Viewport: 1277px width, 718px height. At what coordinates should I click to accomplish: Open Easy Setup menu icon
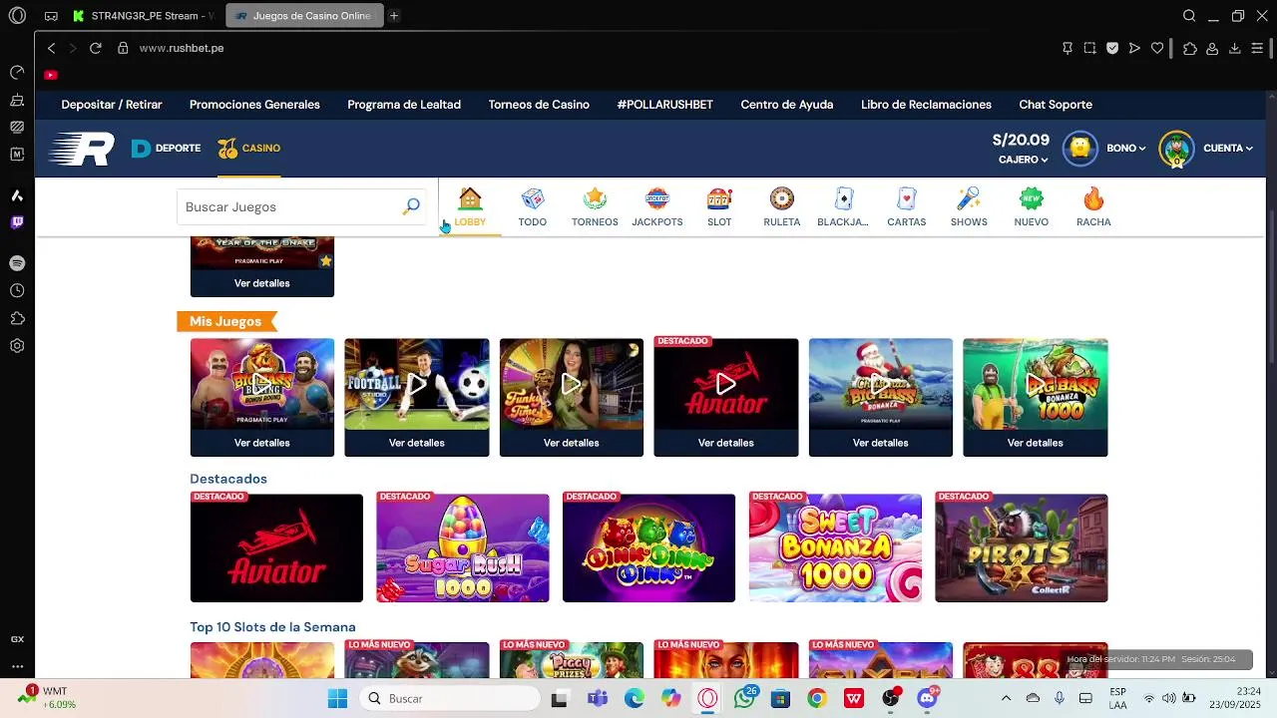pos(1257,48)
